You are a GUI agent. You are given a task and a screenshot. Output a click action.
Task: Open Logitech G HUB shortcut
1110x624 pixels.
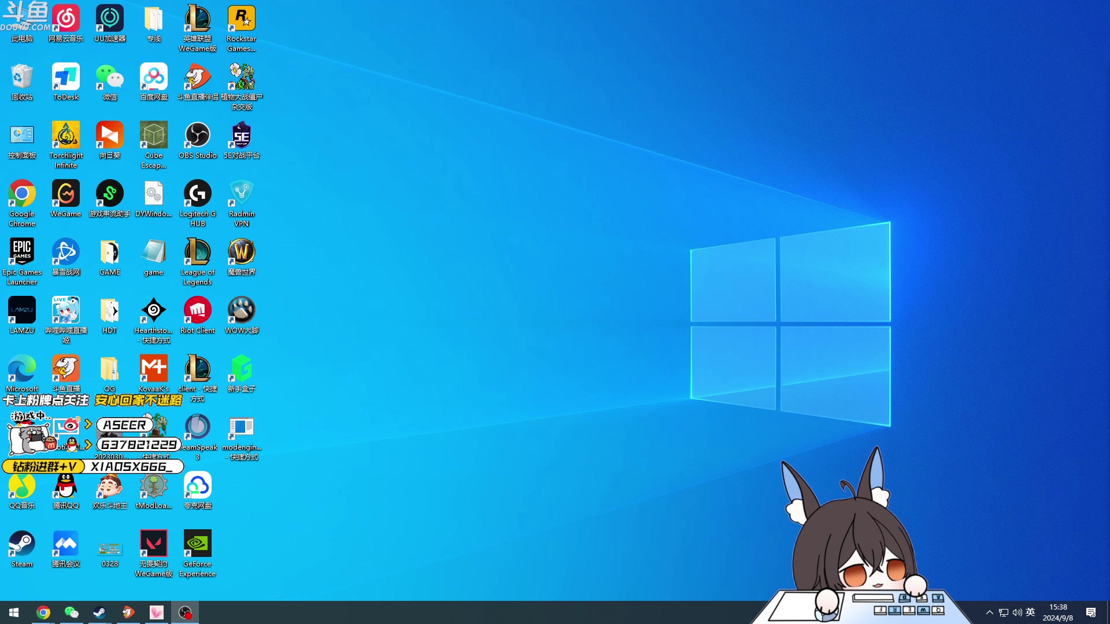[x=198, y=203]
